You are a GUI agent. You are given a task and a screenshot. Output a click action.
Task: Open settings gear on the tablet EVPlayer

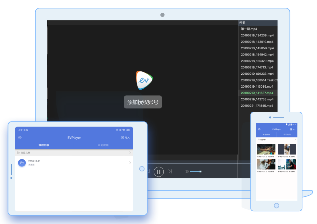[x=20, y=138]
